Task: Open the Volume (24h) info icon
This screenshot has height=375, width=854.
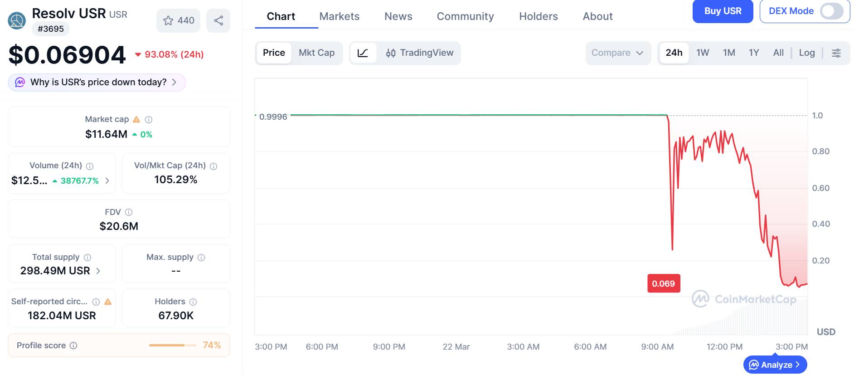Action: [x=90, y=166]
